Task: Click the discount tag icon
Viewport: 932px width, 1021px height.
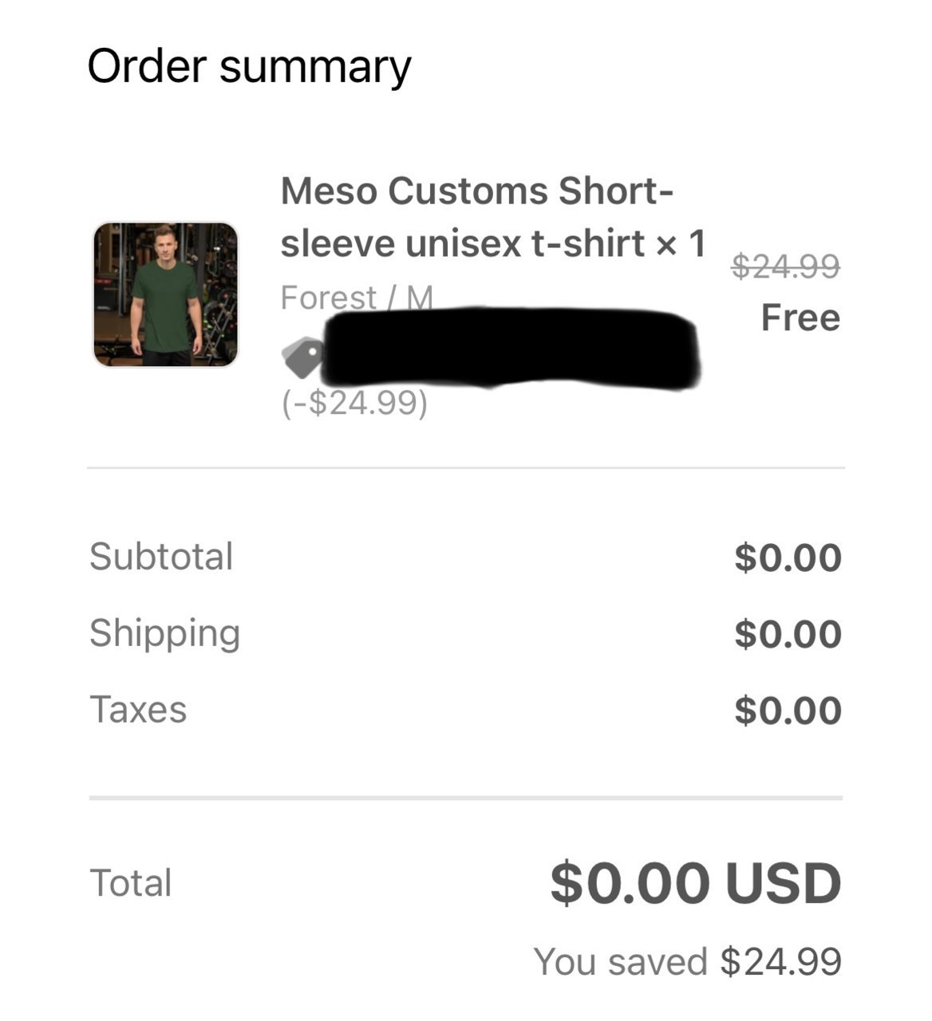Action: [302, 357]
